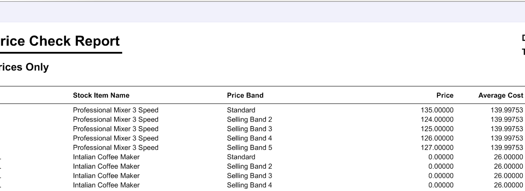Select the Stock Item Name column header
The image size is (525, 191).
pyautogui.click(x=101, y=95)
